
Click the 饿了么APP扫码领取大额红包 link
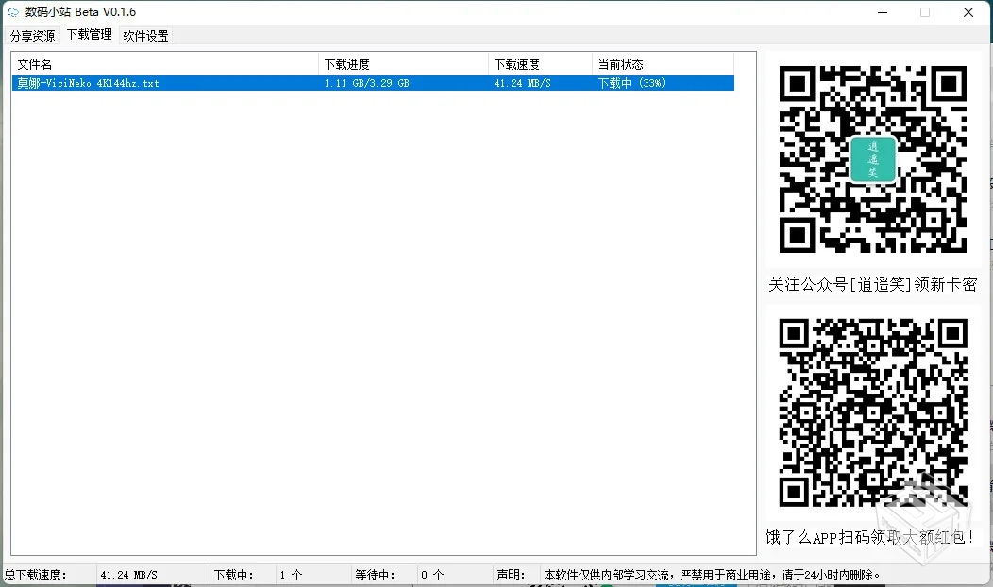(x=872, y=536)
